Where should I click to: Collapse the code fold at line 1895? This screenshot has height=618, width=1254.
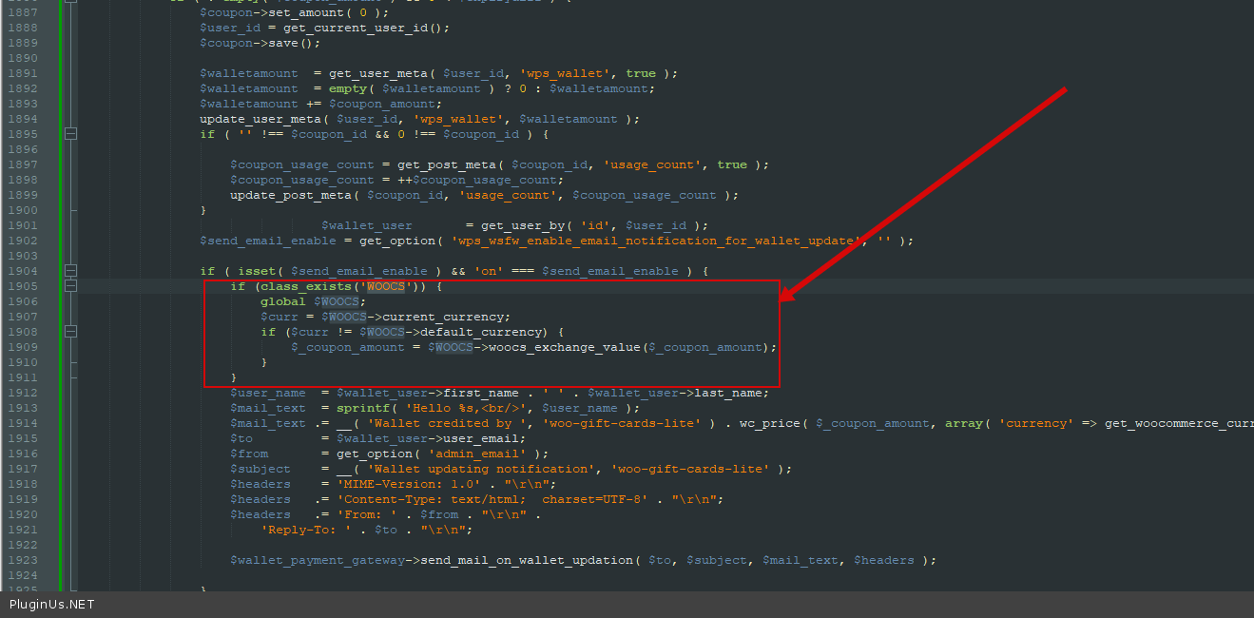pyautogui.click(x=70, y=134)
